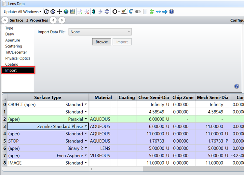This screenshot has height=175, width=244.
Task: Click the delete fold mirror icon
Action: [107, 12]
